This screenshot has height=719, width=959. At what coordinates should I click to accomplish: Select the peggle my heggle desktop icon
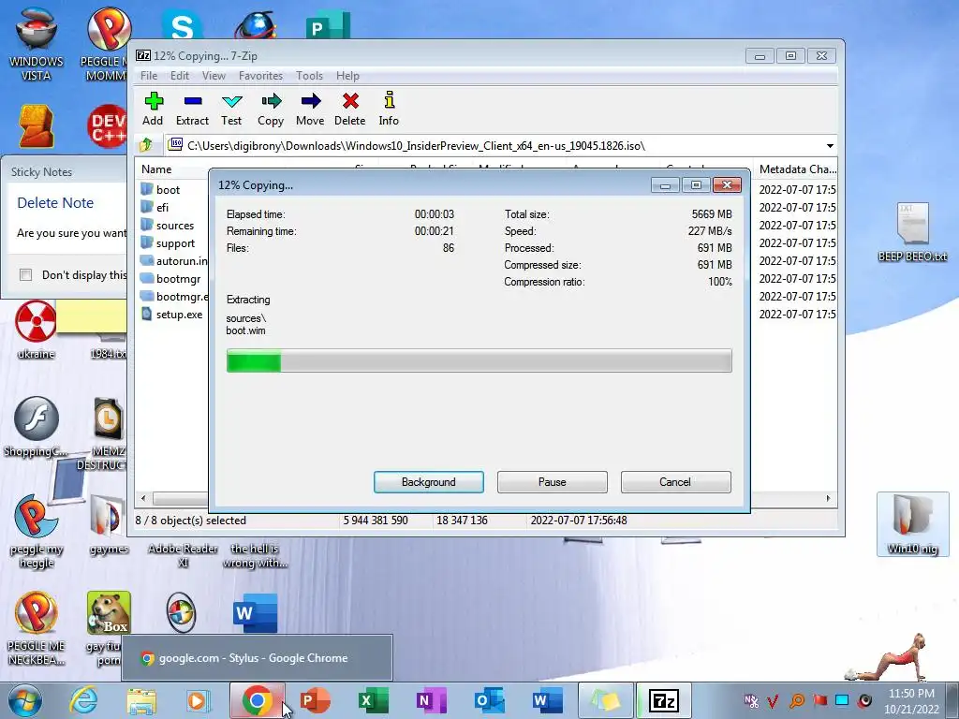point(37,531)
